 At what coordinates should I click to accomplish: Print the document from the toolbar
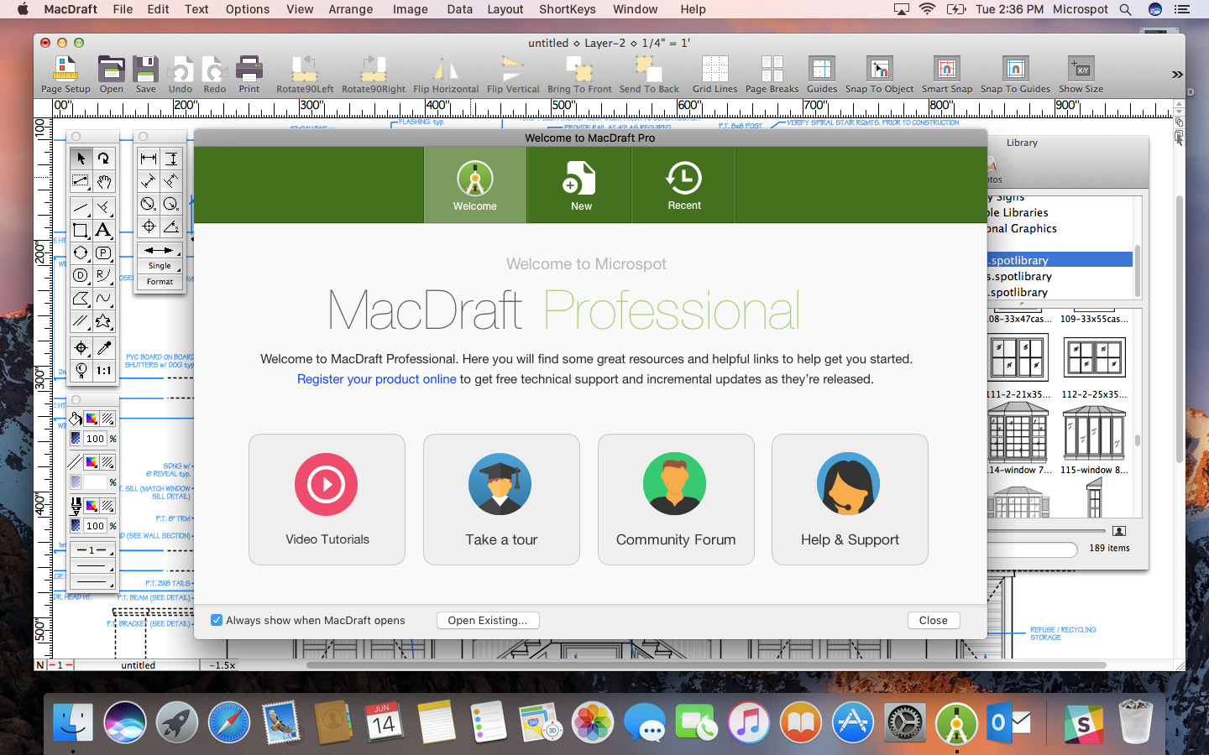click(x=249, y=75)
